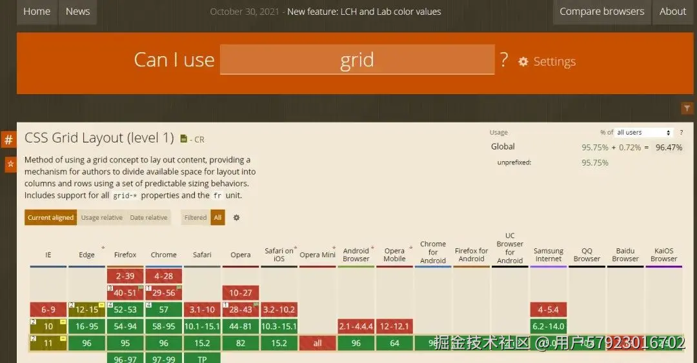
Task: Select Safari on iOS 3.2-10.2 cell
Action: click(279, 309)
